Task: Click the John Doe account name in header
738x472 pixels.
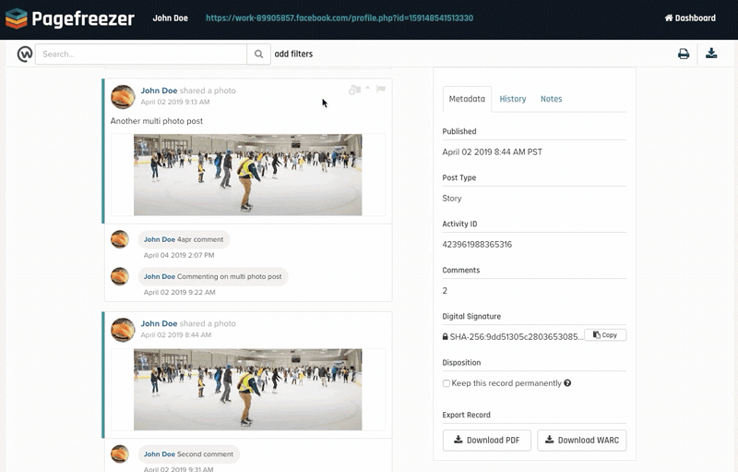Action: (171, 18)
